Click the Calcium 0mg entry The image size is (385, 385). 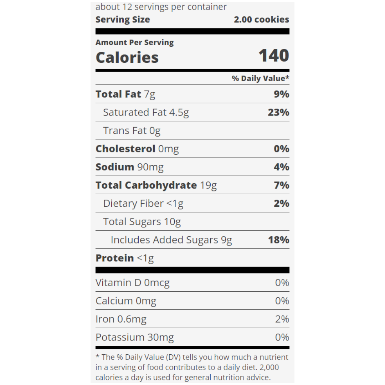tap(125, 301)
